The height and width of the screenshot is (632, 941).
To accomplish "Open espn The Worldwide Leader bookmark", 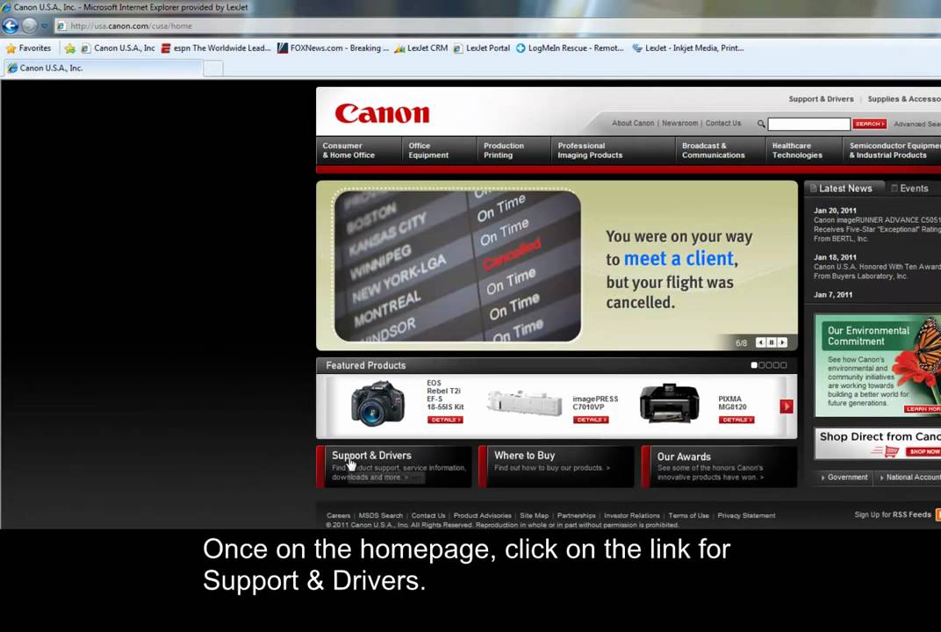I will (x=216, y=48).
